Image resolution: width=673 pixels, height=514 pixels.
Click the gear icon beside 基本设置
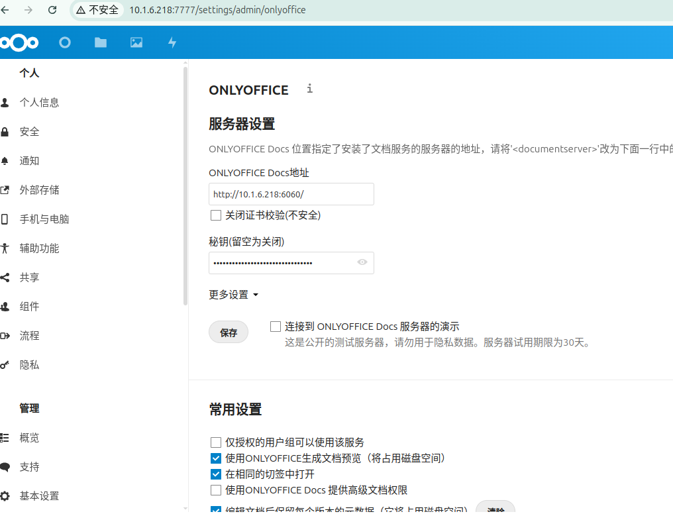pyautogui.click(x=5, y=496)
